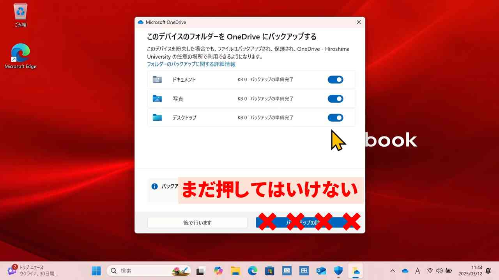Open Outlook from the taskbar

[321, 271]
